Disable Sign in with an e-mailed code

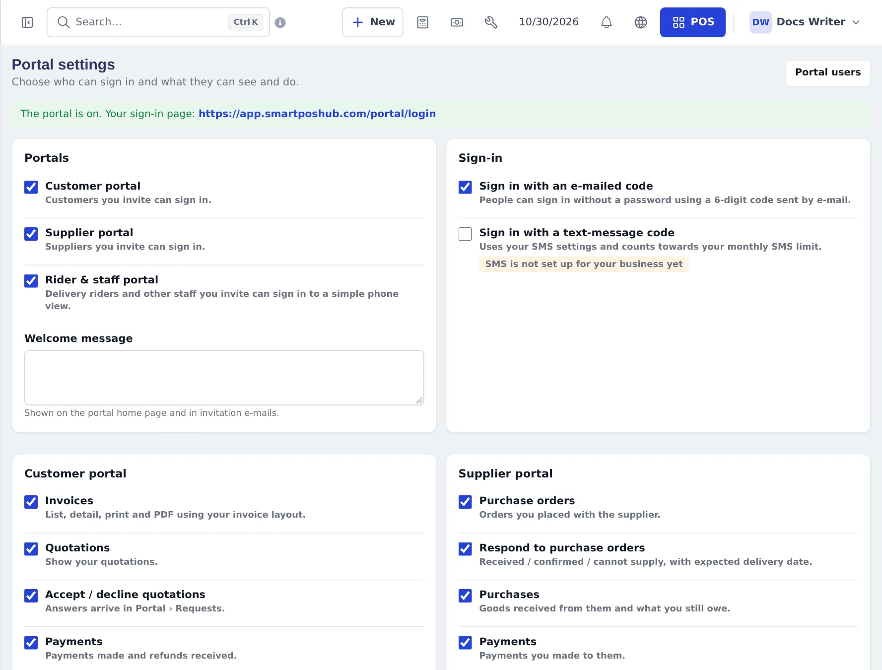pyautogui.click(x=465, y=187)
